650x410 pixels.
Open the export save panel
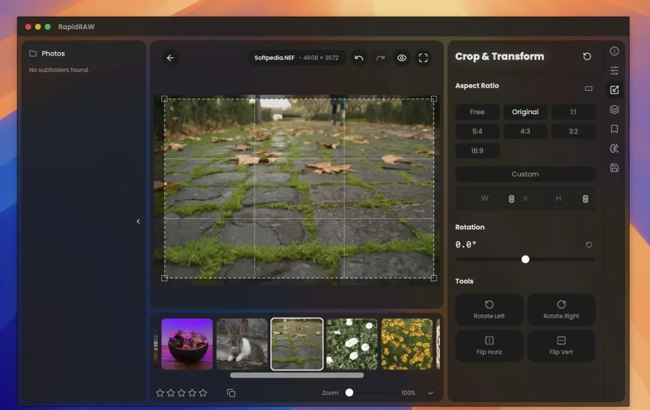click(x=614, y=168)
